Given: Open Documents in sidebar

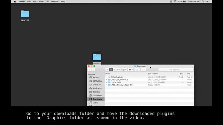Looking at the screenshot, I should click(95, 95).
